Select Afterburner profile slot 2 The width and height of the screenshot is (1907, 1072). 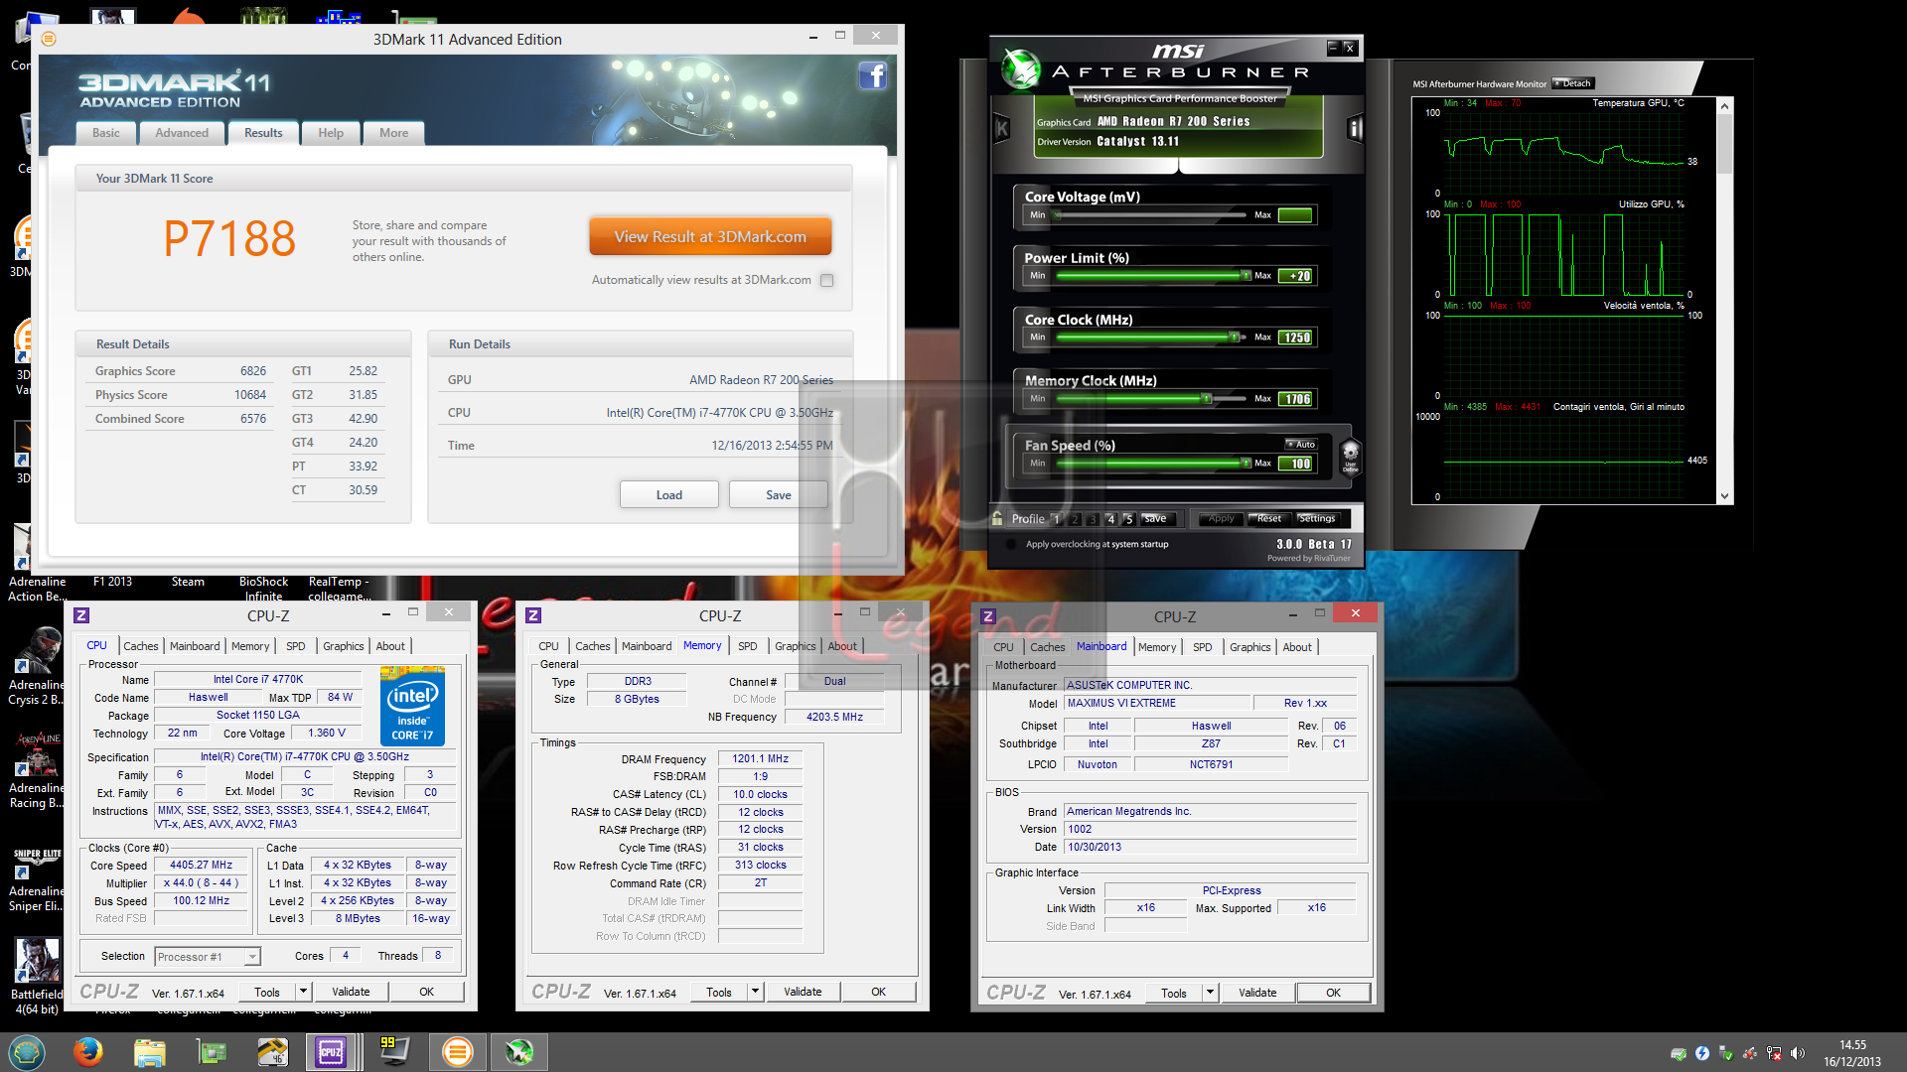1075,518
